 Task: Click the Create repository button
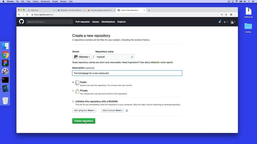(x=84, y=121)
